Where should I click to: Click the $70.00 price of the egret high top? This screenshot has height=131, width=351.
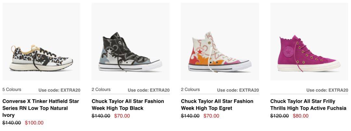pyautogui.click(x=211, y=116)
